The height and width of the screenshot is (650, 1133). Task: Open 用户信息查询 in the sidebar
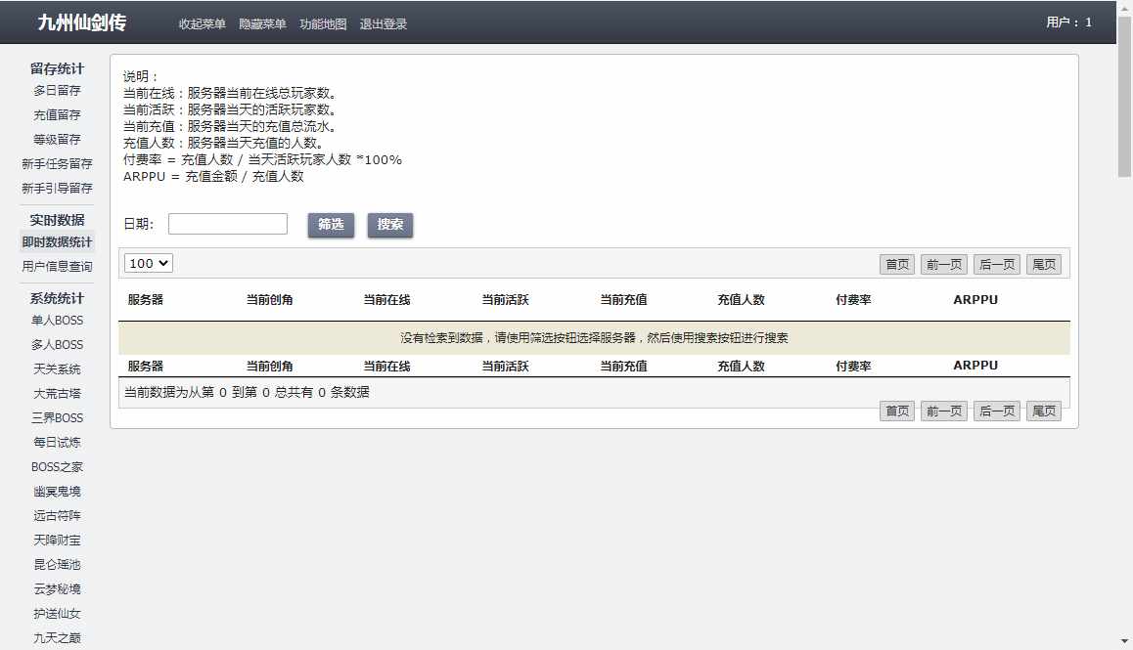point(57,267)
